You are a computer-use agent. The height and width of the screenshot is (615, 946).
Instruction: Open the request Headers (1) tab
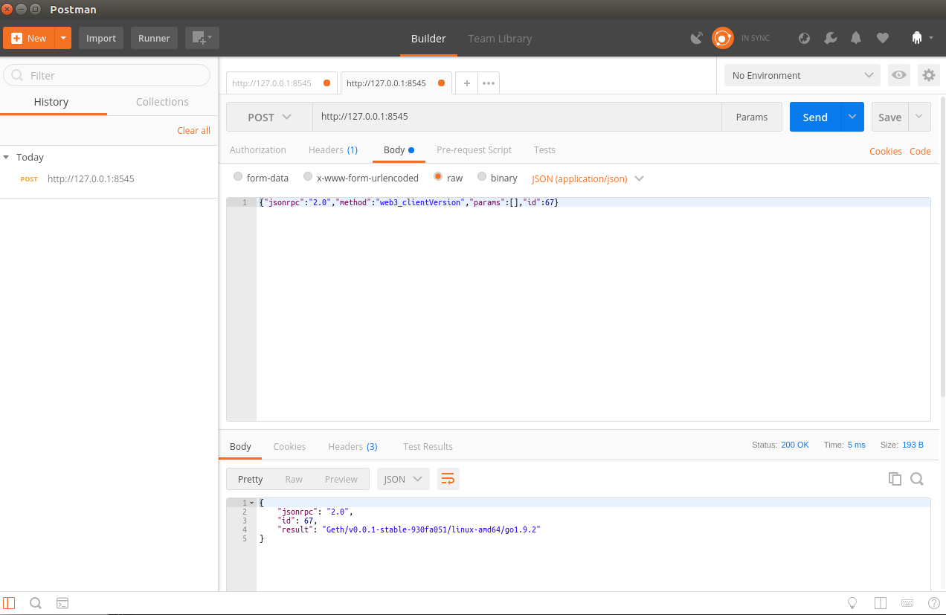coord(333,149)
